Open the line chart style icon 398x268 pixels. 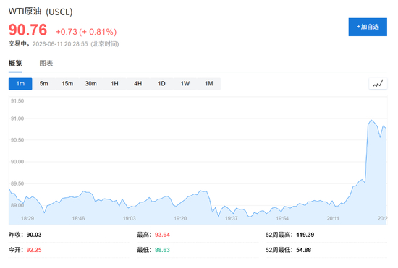click(378, 84)
